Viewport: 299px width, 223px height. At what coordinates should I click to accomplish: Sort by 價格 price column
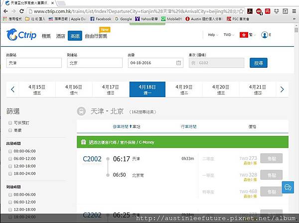point(252,126)
